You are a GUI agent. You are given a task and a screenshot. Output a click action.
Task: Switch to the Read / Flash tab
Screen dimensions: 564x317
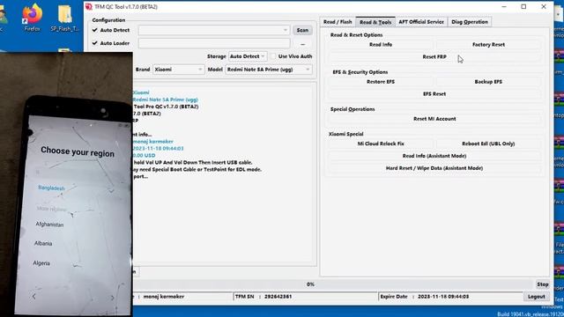pos(338,22)
